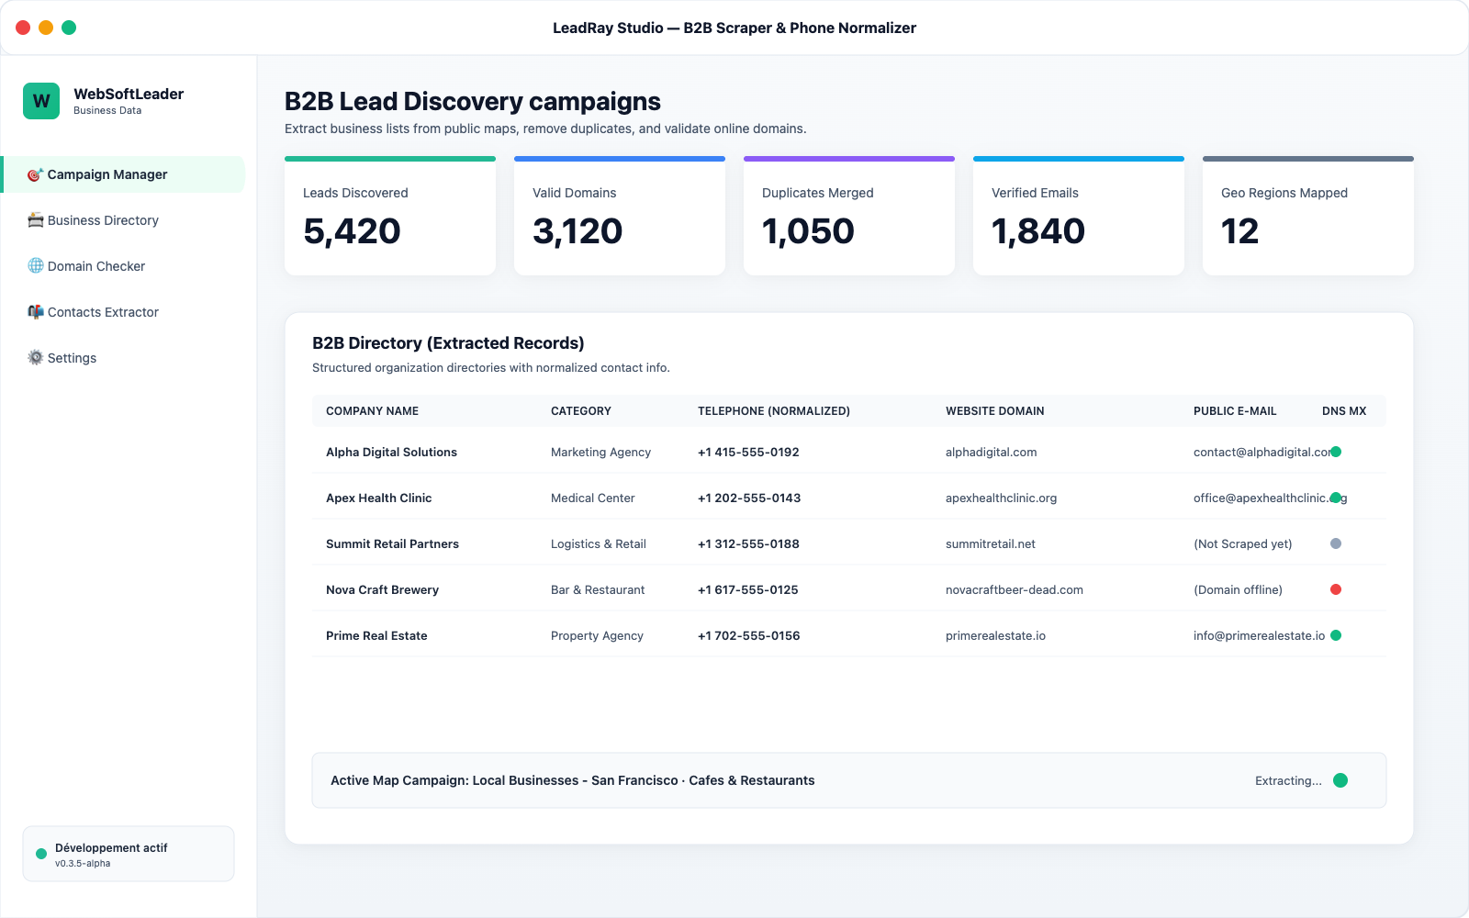Click the green W WebSoftLeader logo
This screenshot has height=918, width=1469.
pyautogui.click(x=41, y=101)
